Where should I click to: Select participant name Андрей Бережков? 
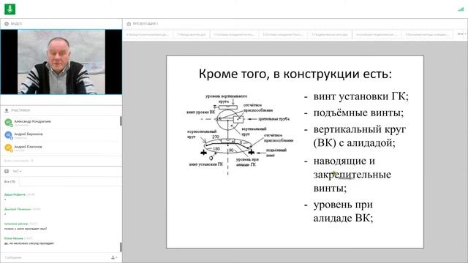29,134
